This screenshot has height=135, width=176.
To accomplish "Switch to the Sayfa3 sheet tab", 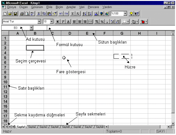I will pos(43,127).
